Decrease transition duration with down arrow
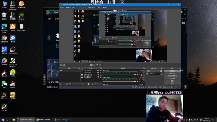 tap(161, 74)
